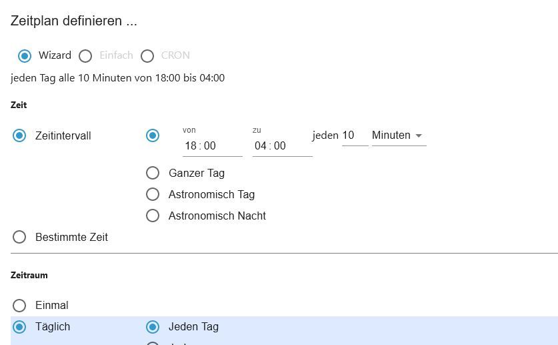Select the Täglich period option
The width and height of the screenshot is (558, 345).
coord(19,326)
